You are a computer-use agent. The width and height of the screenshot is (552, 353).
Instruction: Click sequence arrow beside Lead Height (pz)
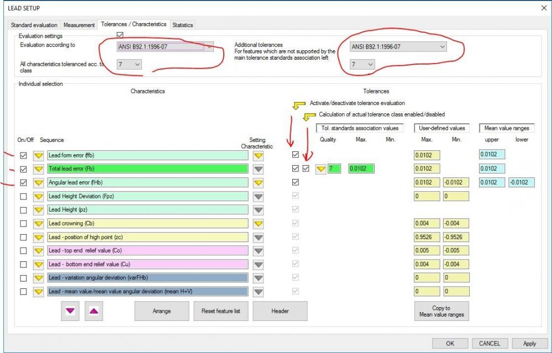tap(39, 210)
